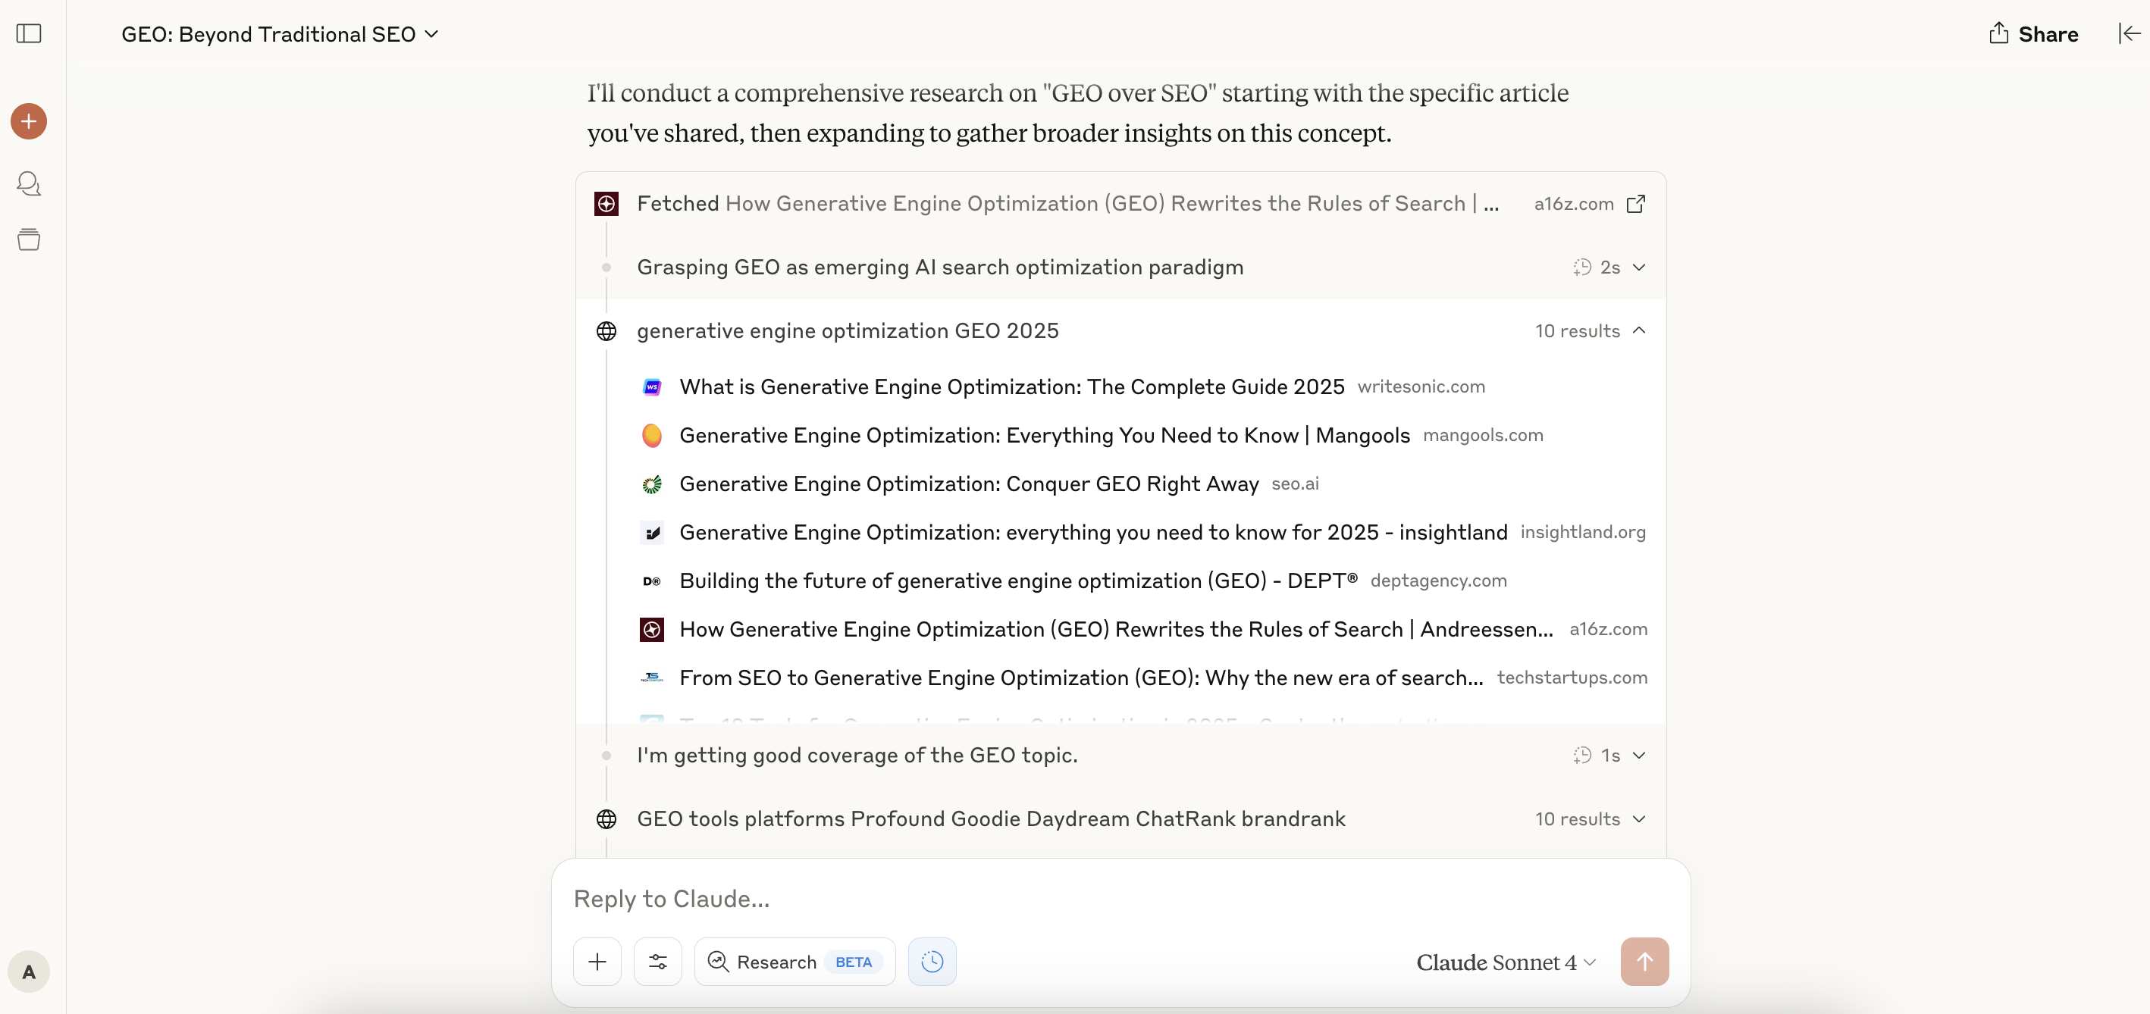Viewport: 2150px width, 1014px height.
Task: Click the 2s thinking time clock icon
Action: 1581,267
